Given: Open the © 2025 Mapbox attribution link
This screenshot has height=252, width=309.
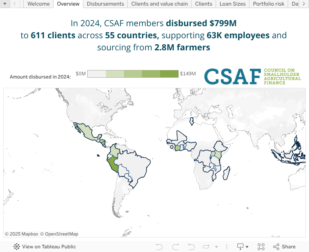Looking at the screenshot, I should [x=21, y=234].
